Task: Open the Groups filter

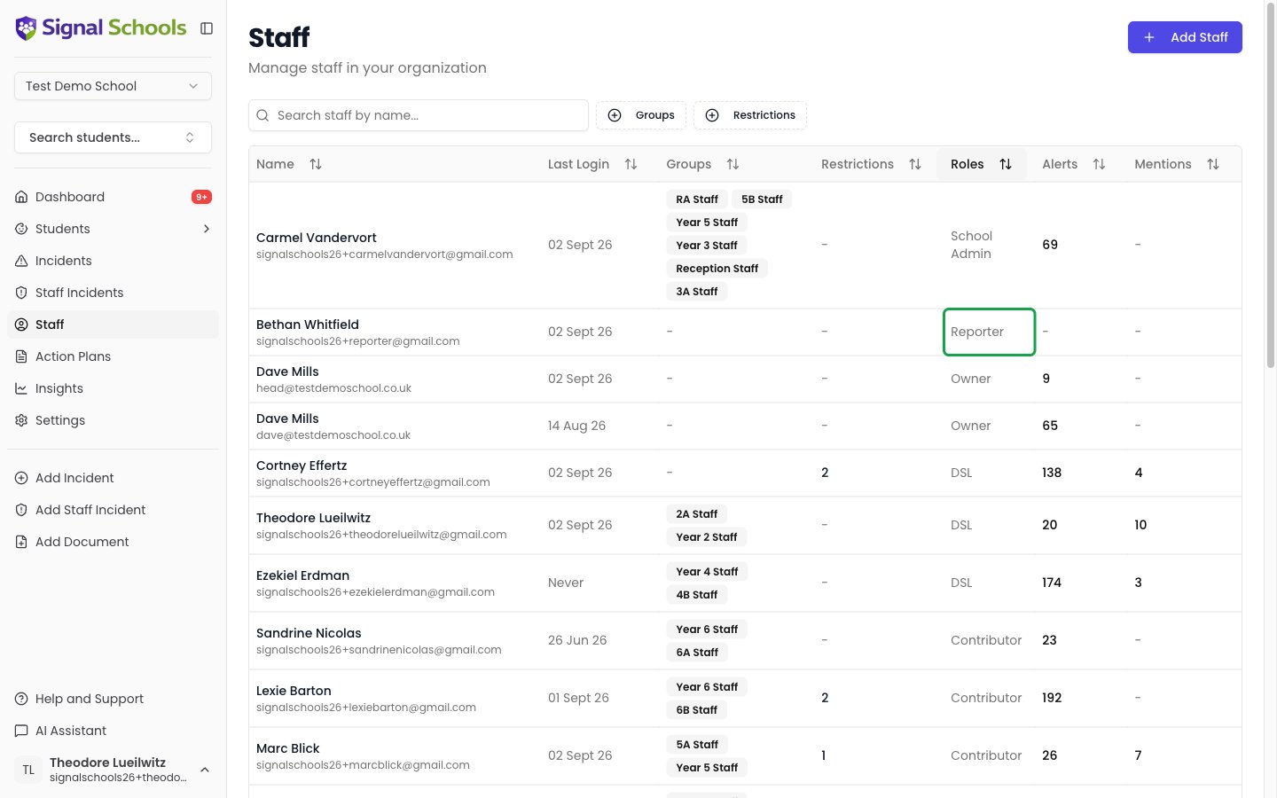Action: pos(641,115)
